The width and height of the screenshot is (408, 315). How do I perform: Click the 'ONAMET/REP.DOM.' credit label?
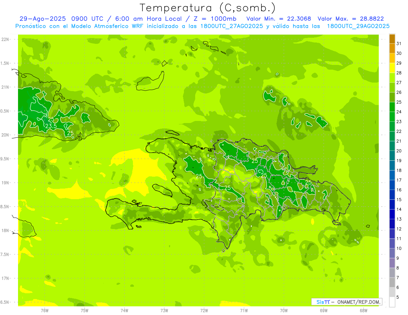coord(358,302)
